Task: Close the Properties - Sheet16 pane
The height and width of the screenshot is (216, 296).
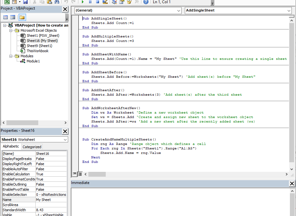Action: pos(65,131)
